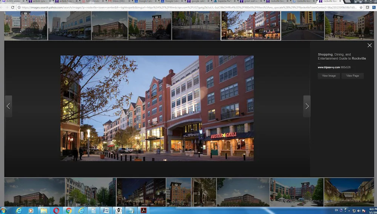
Task: Select the night city street thumbnail in bottom row
Action: pyautogui.click(x=141, y=192)
